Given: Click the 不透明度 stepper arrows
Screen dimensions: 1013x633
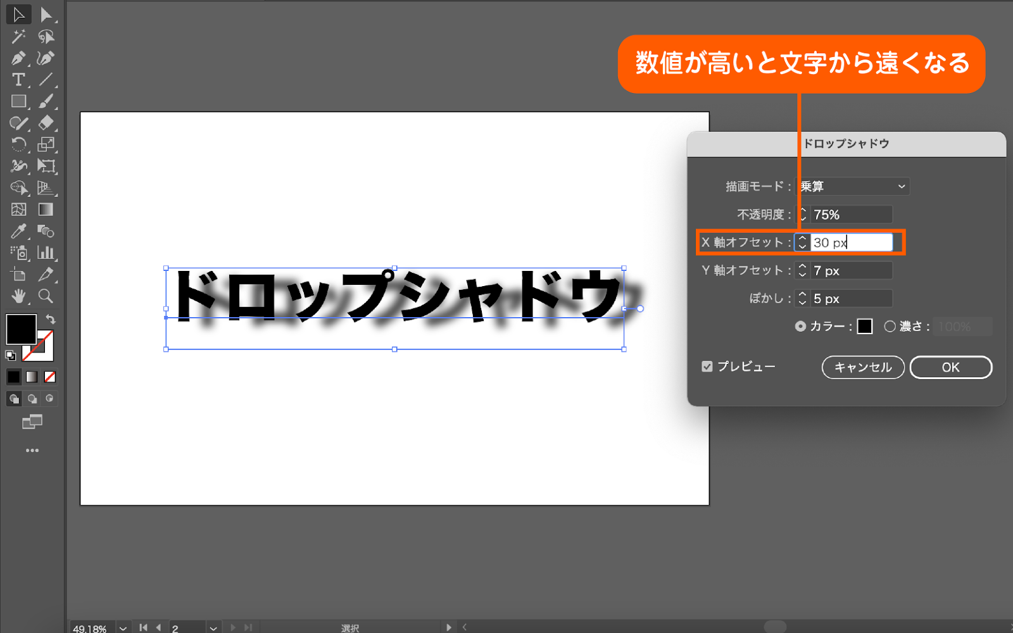Looking at the screenshot, I should (802, 215).
